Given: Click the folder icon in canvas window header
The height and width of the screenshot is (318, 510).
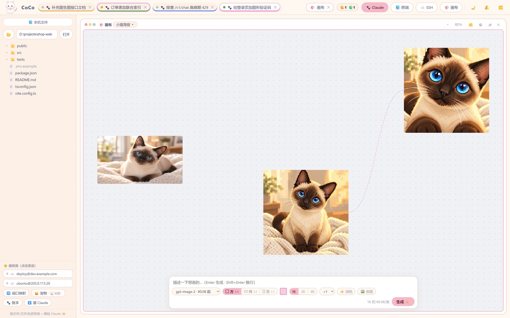Looking at the screenshot, I should (x=470, y=25).
